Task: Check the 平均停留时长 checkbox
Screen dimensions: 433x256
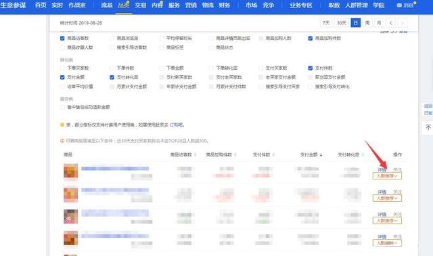Action: tap(162, 38)
